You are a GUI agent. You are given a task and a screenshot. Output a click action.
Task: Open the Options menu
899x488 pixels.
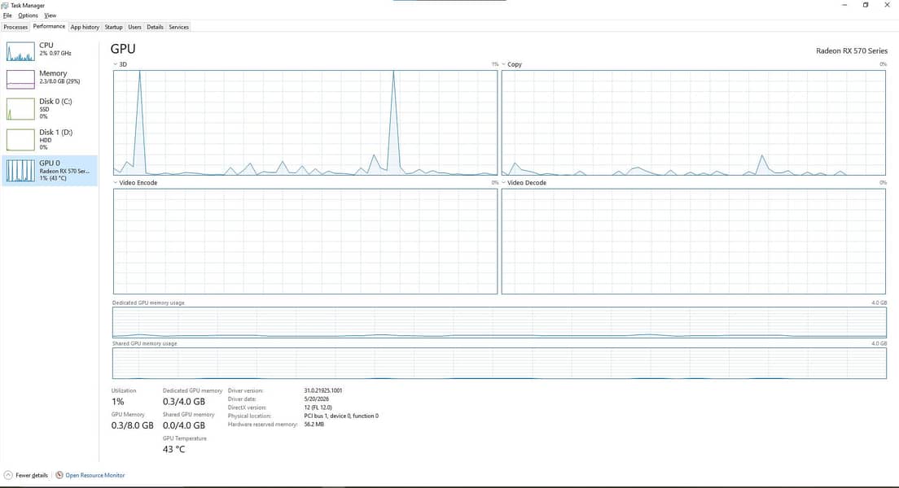[x=28, y=15]
